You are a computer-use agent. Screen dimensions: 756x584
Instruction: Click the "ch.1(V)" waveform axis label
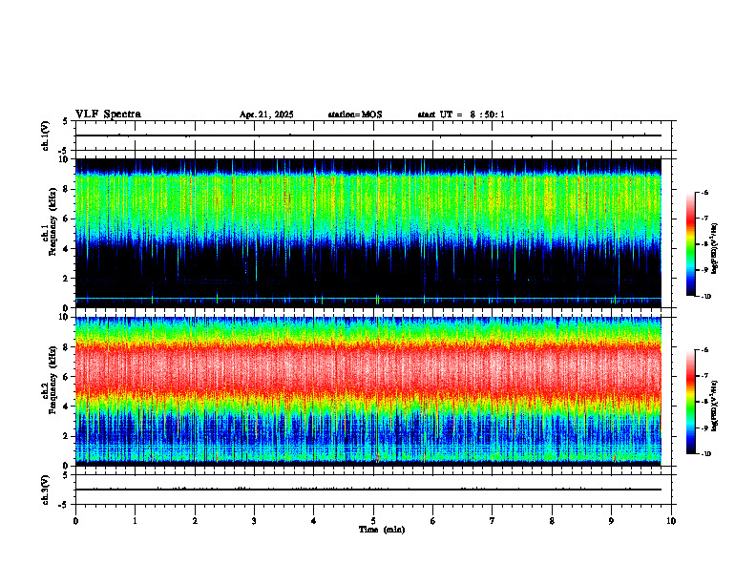coord(46,136)
